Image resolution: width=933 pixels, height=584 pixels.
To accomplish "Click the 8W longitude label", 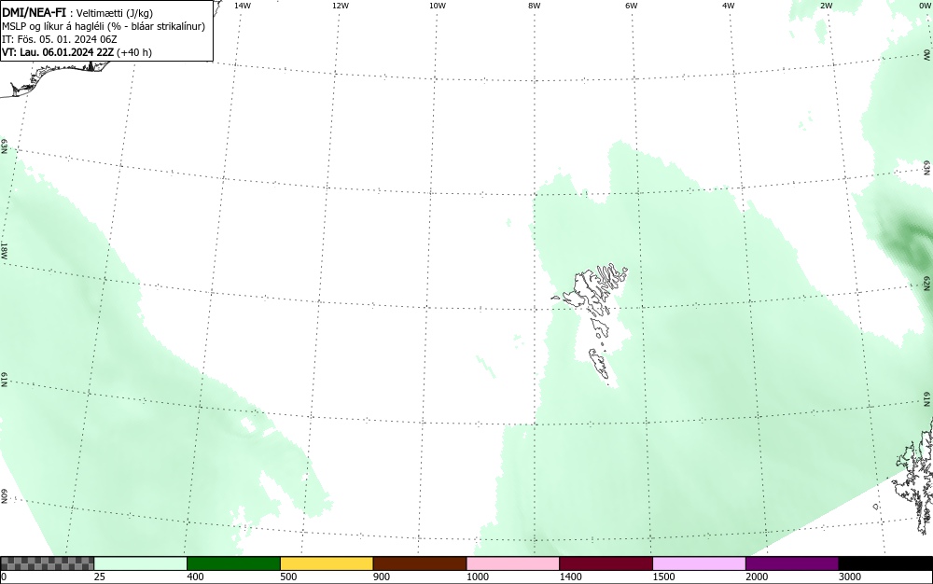I will point(535,6).
